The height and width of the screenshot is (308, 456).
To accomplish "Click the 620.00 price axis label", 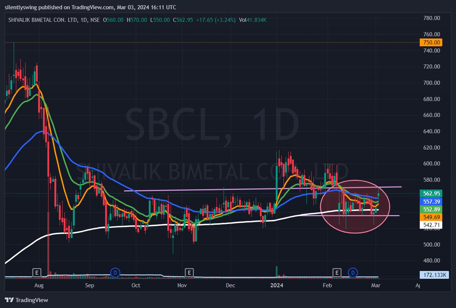I will click(431, 148).
